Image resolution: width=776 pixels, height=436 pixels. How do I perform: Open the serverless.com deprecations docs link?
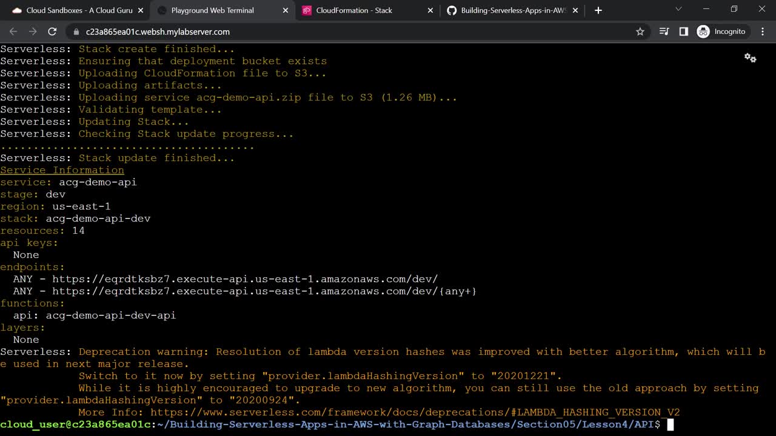pyautogui.click(x=415, y=412)
